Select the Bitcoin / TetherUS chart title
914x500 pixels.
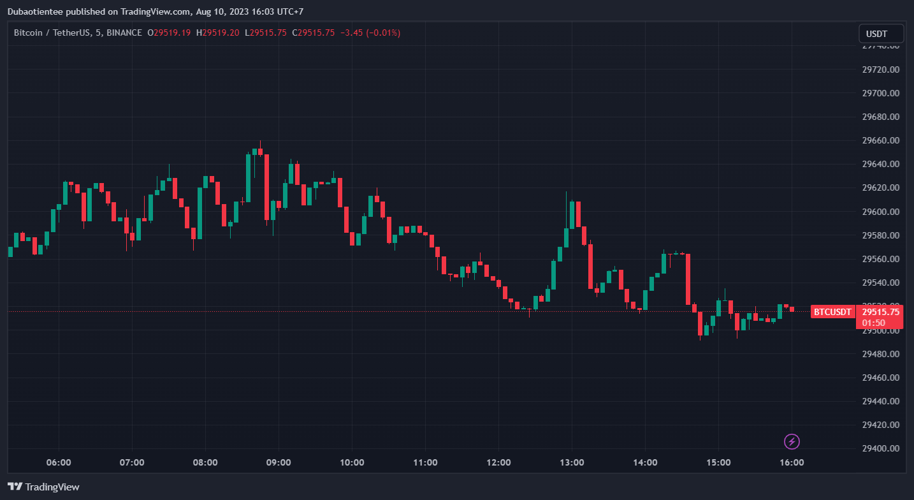(55, 33)
